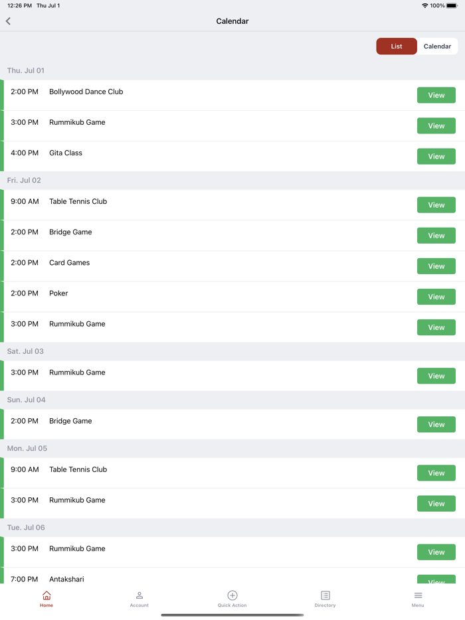Tap the Wi-Fi status icon
Screen dimensions: 465x620
click(x=424, y=6)
